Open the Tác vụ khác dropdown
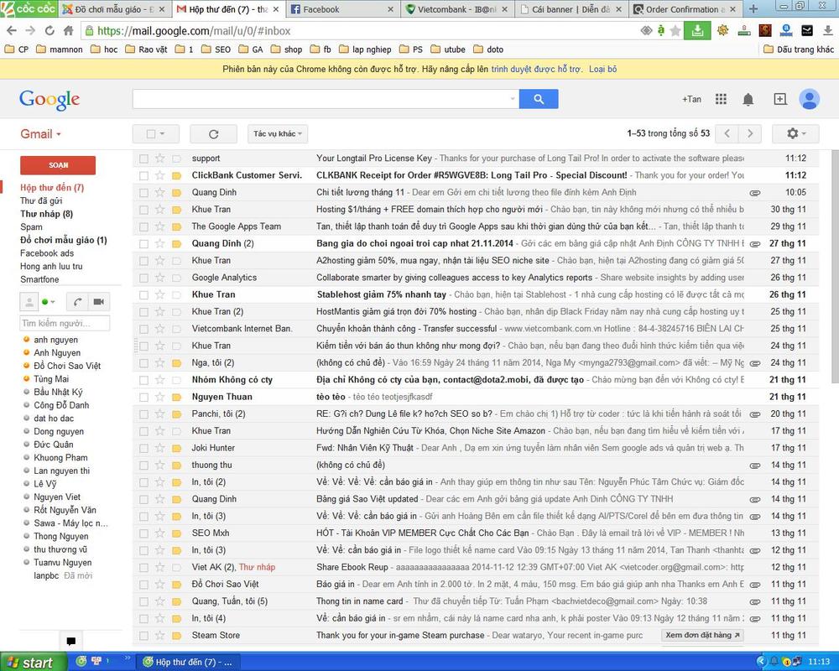This screenshot has width=839, height=671. (x=277, y=133)
